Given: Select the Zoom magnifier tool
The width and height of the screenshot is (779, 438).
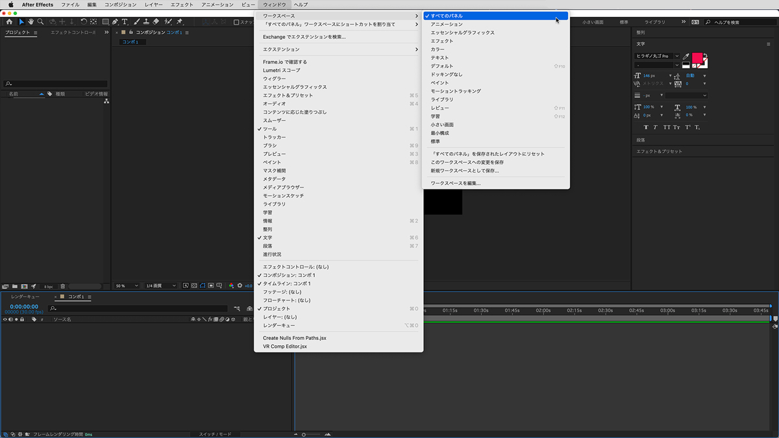Looking at the screenshot, I should (40, 22).
